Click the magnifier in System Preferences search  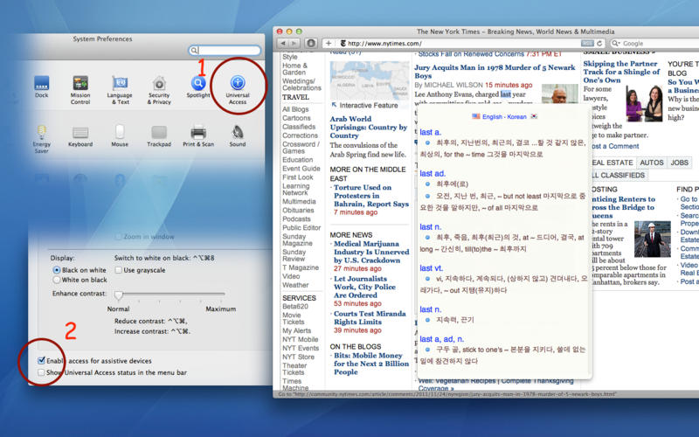[194, 51]
